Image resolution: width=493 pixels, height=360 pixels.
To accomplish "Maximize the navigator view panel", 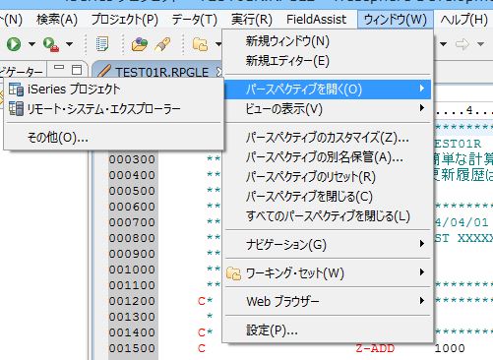I will click(77, 69).
